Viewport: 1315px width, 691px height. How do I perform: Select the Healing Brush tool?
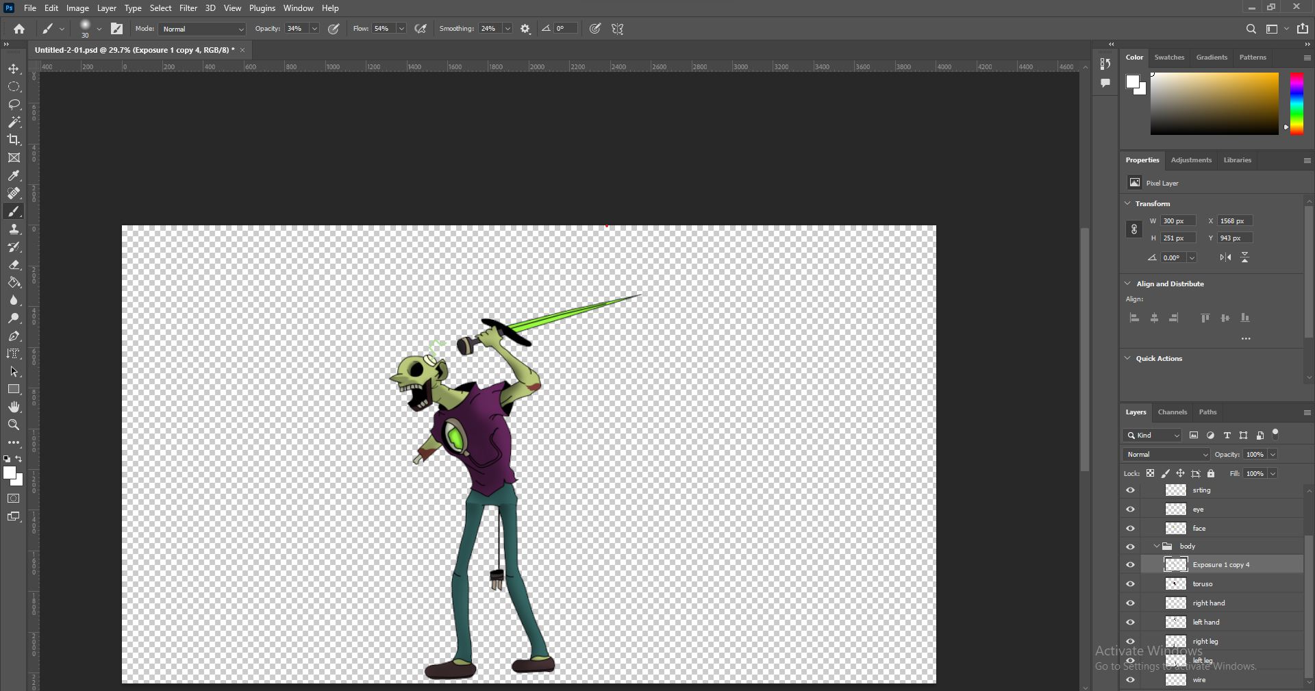click(x=14, y=193)
